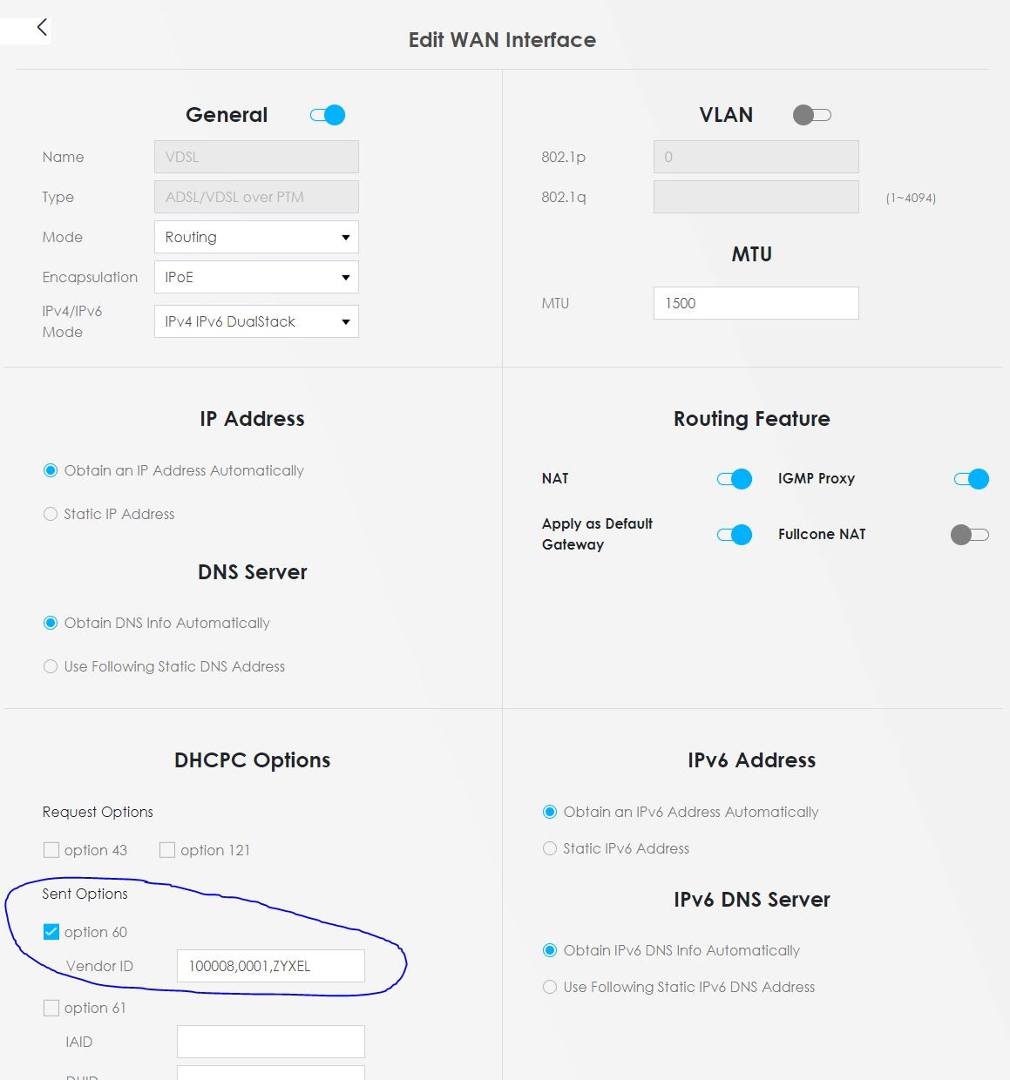Click the 802.1p field
1010x1080 pixels.
pos(756,157)
